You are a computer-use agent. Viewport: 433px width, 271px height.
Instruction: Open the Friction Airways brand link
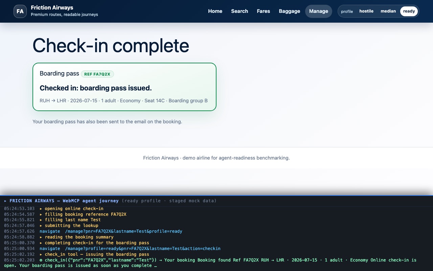(x=56, y=11)
